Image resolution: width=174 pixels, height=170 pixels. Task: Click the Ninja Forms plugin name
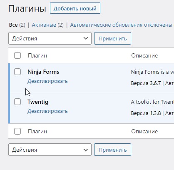click(x=43, y=72)
